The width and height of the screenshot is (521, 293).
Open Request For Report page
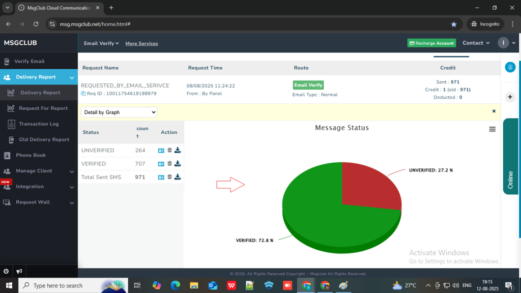(43, 108)
